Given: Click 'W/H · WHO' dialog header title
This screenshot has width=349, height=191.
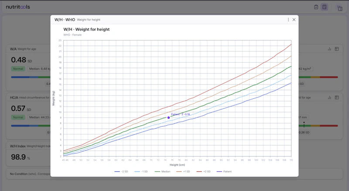Looking at the screenshot, I should 65,20.
